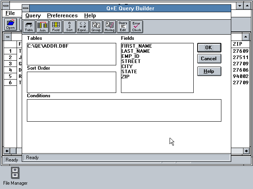Select FIRST_NAME in the Fields list
The height and width of the screenshot is (189, 253).
pyautogui.click(x=157, y=46)
